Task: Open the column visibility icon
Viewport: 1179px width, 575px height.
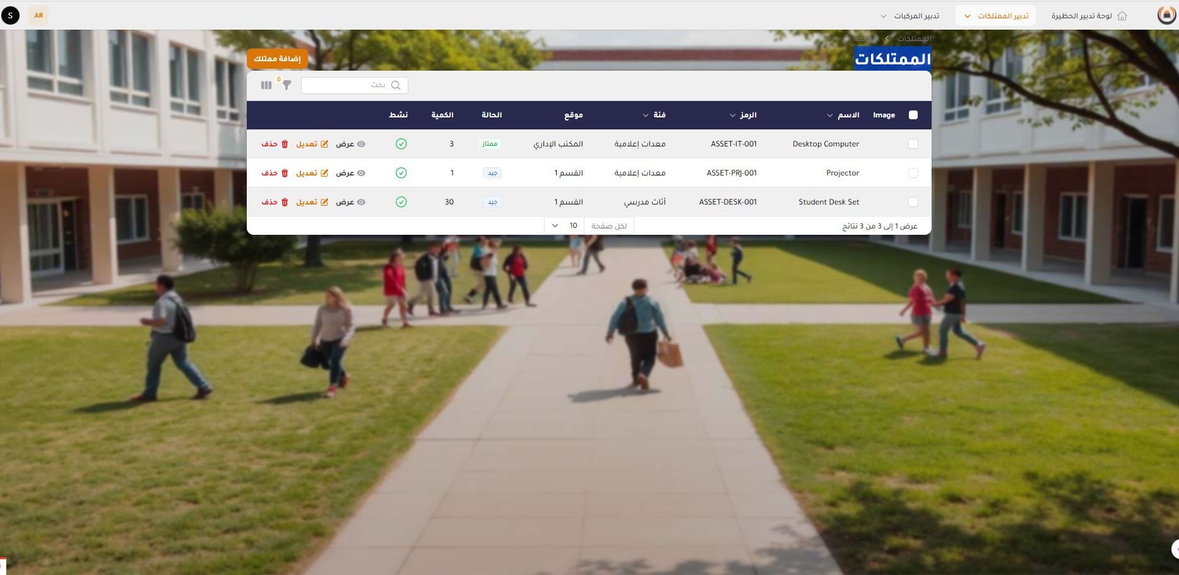Action: pos(266,85)
